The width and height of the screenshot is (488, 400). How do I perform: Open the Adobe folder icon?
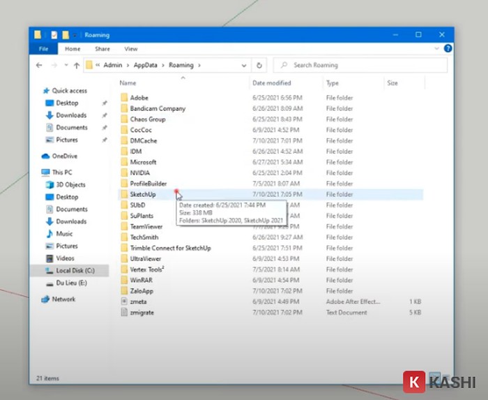point(124,98)
